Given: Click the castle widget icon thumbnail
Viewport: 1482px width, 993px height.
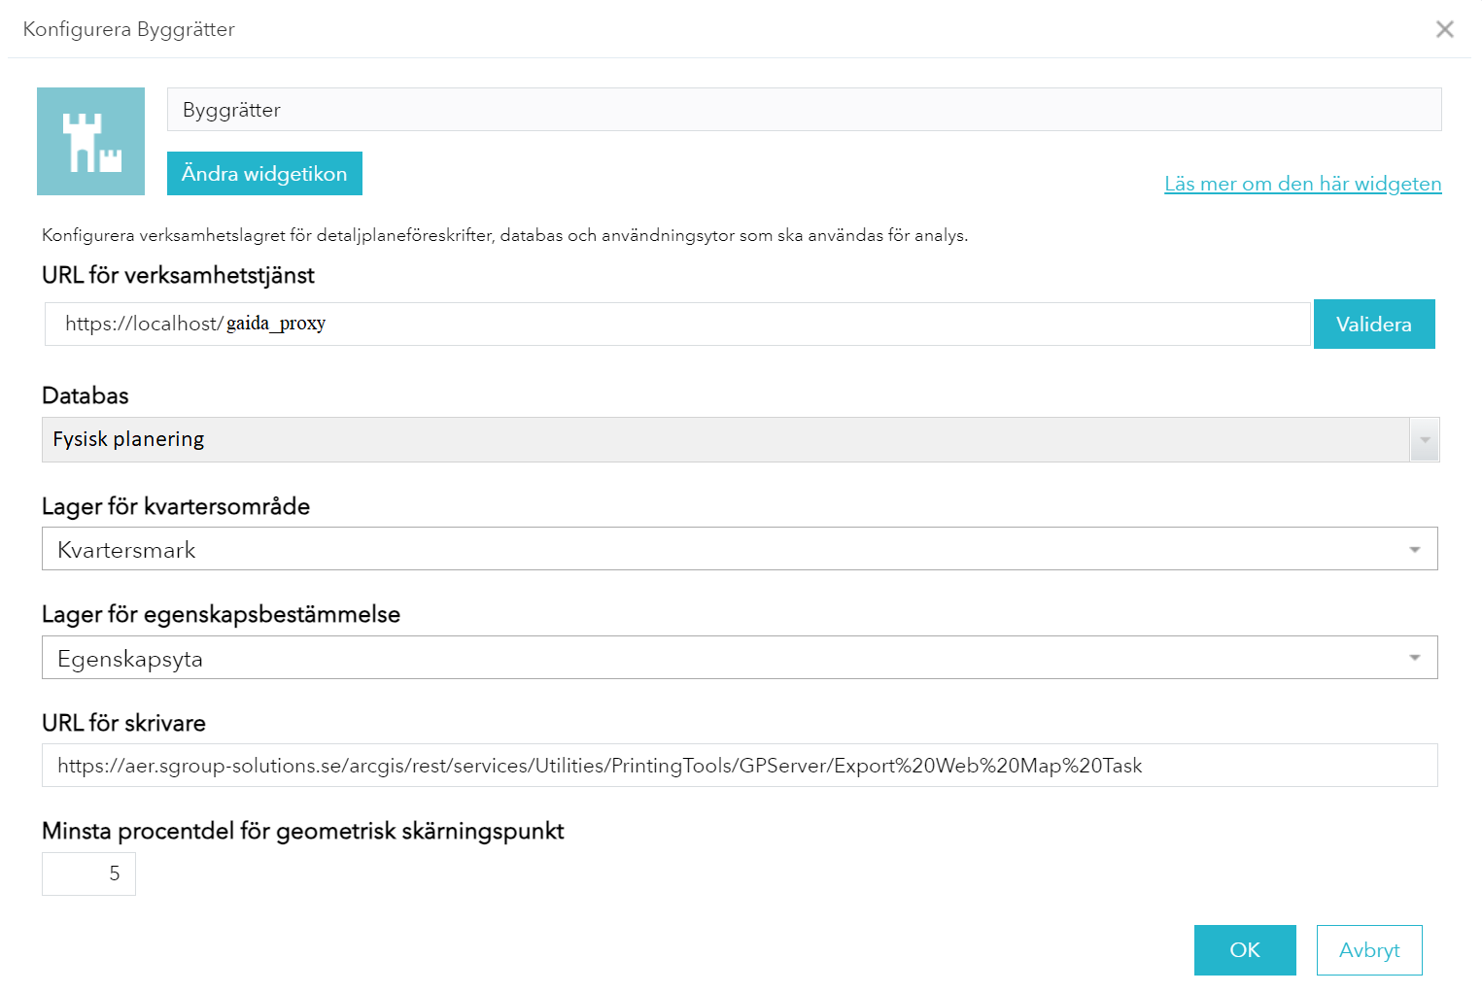Looking at the screenshot, I should [90, 142].
